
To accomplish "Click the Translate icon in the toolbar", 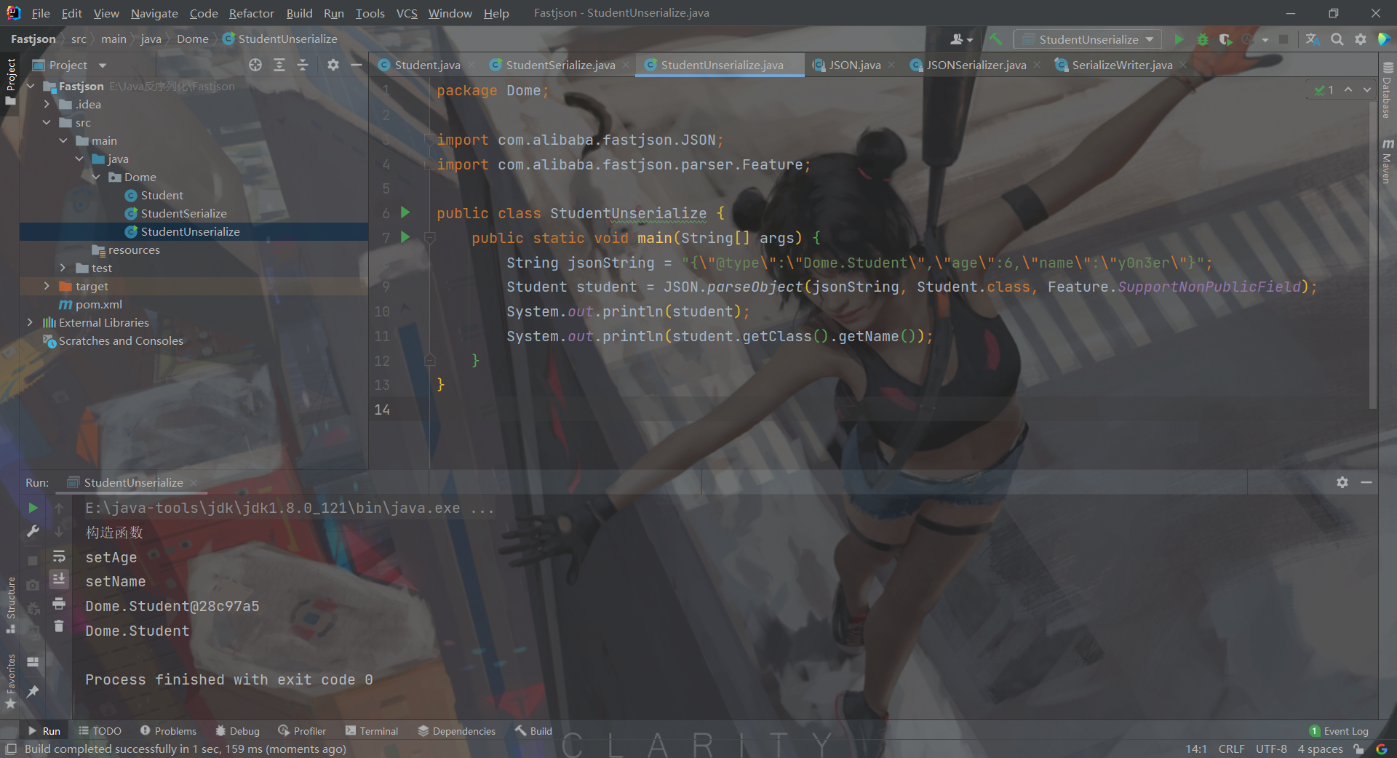I will pos(1313,39).
